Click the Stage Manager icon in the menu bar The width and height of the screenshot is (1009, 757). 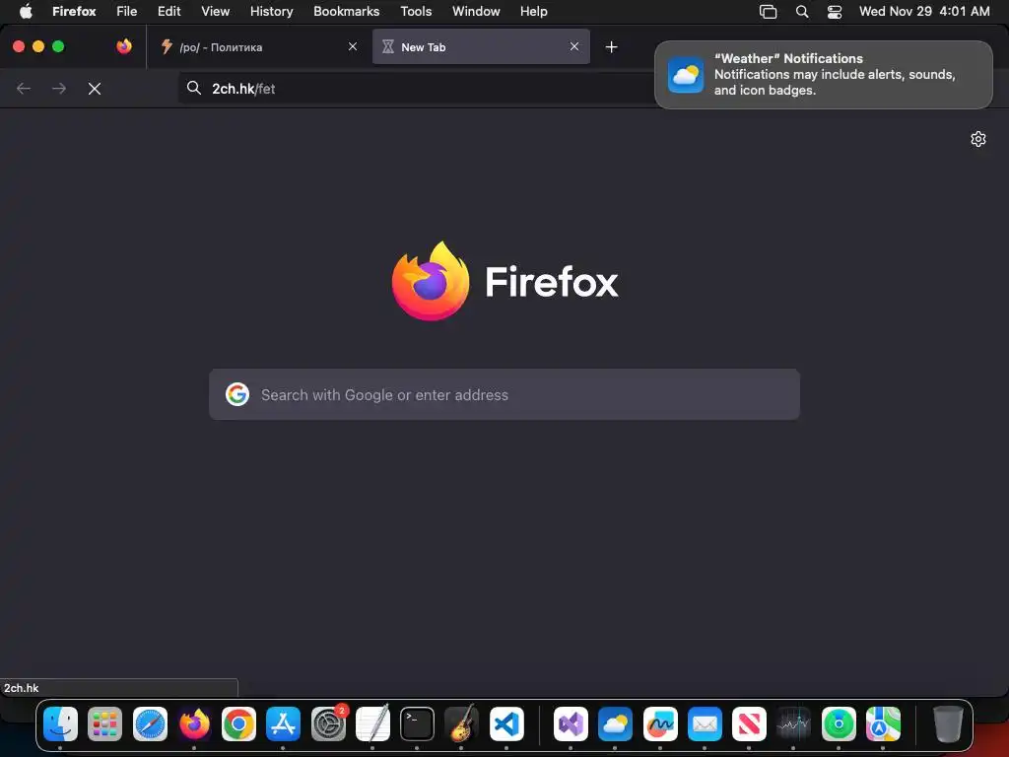(769, 12)
